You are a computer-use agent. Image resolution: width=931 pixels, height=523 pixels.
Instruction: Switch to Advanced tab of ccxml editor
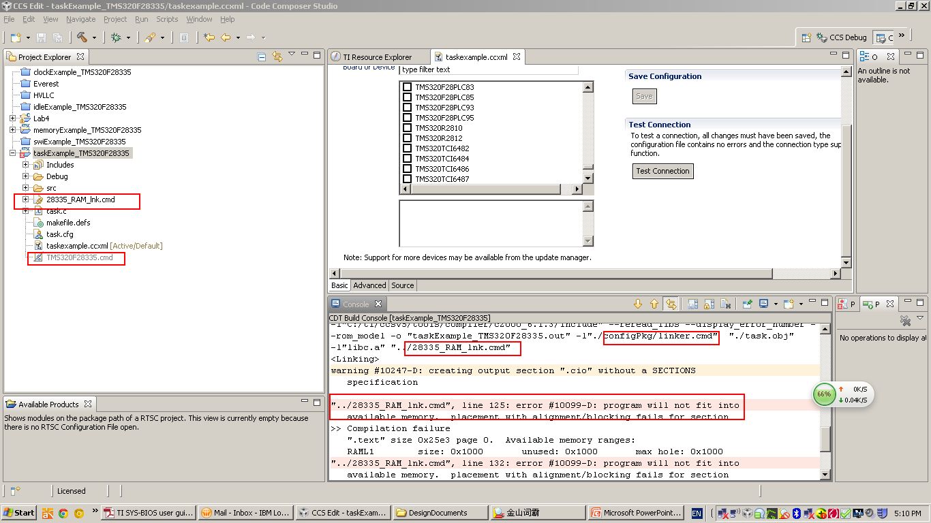pos(369,285)
